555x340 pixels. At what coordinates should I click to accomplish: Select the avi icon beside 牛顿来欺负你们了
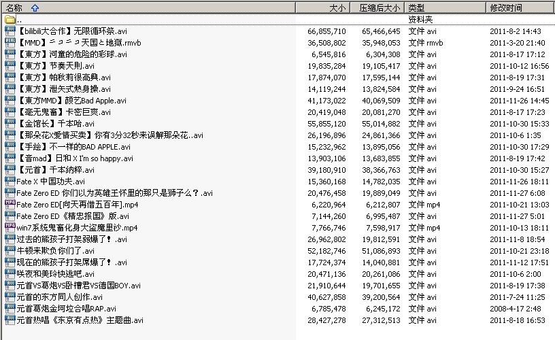(x=10, y=250)
